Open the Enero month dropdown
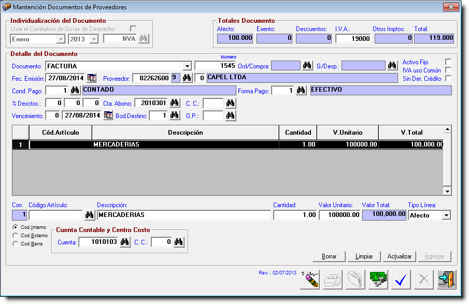Image resolution: width=469 pixels, height=304 pixels. click(x=61, y=39)
